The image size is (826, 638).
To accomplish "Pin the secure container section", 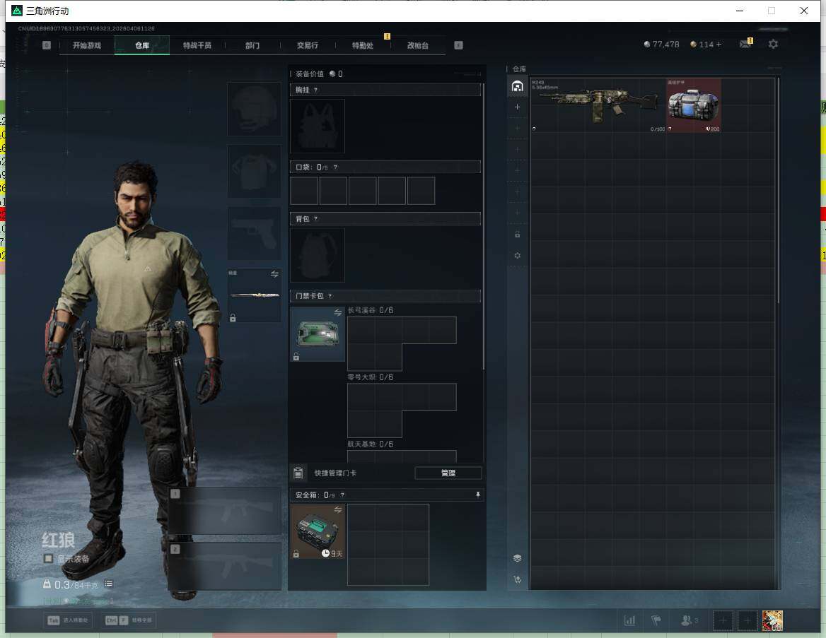I will (478, 495).
